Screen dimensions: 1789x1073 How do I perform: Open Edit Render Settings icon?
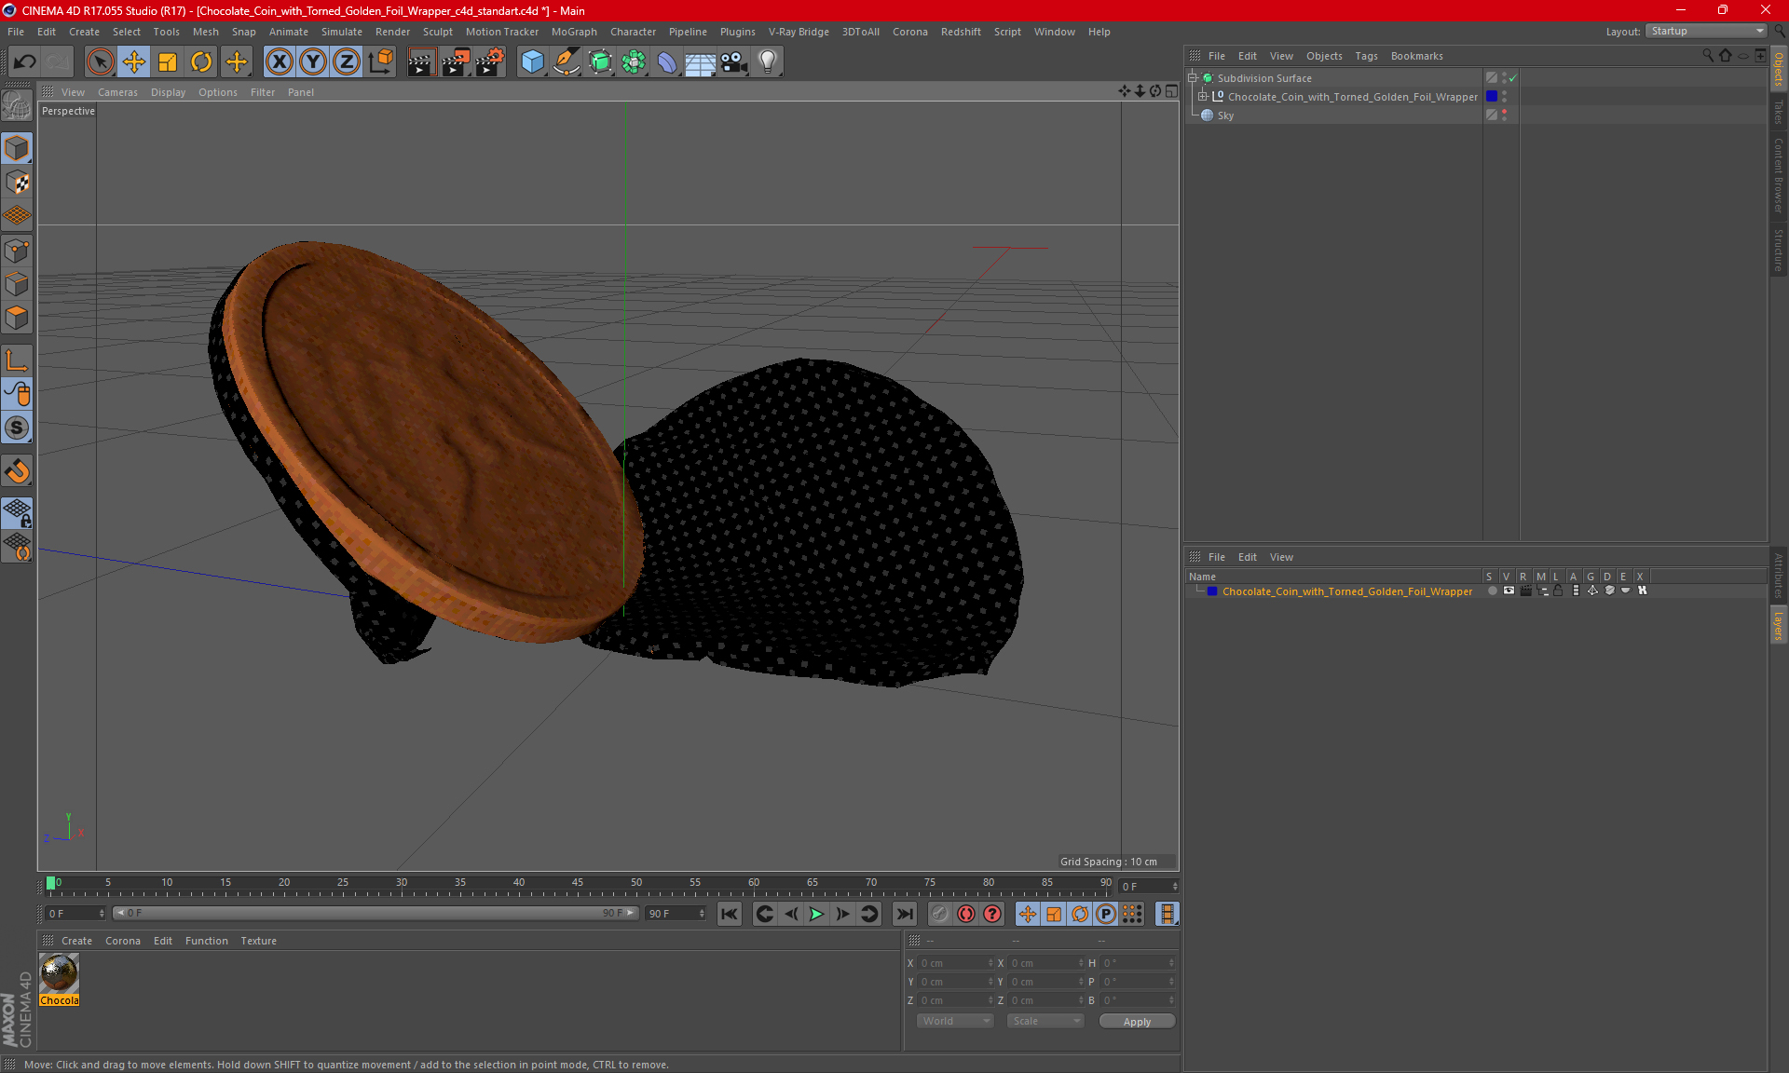tap(490, 62)
